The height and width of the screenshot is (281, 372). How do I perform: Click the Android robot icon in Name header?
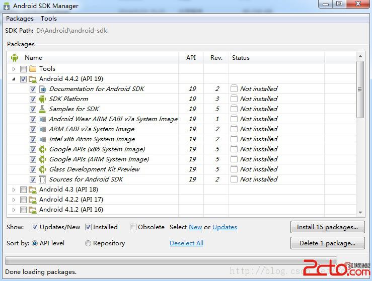coord(15,58)
